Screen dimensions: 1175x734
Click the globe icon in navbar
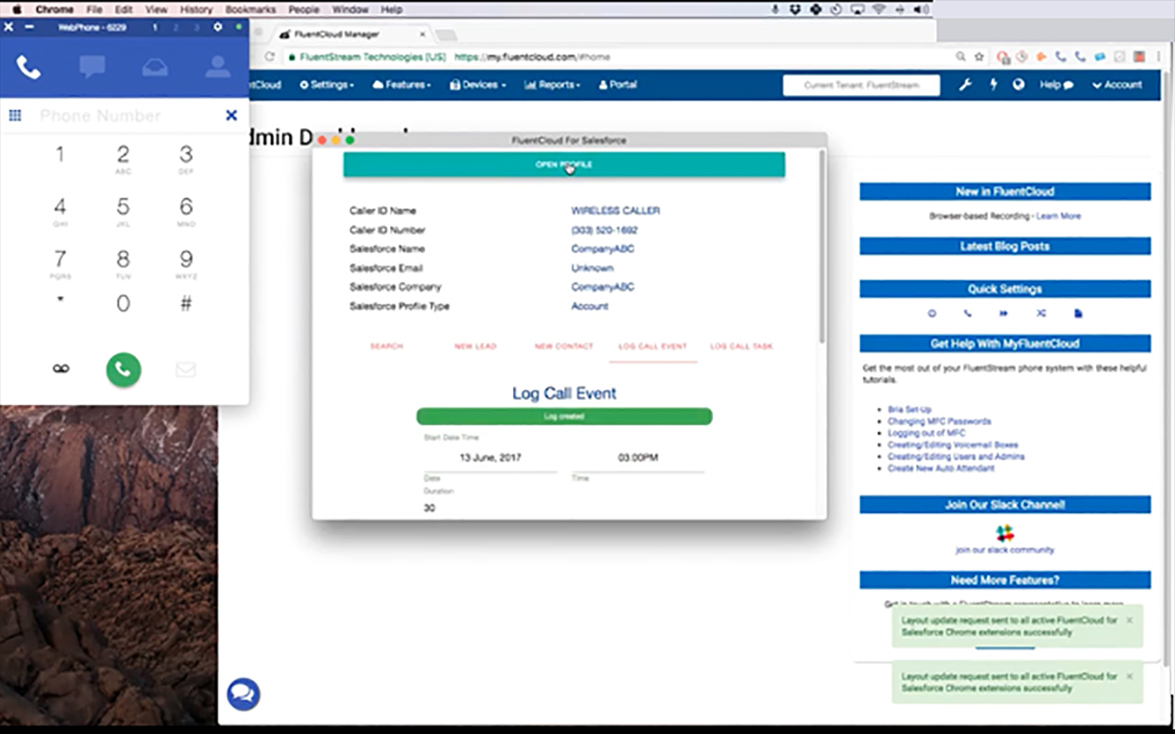pyautogui.click(x=1019, y=84)
